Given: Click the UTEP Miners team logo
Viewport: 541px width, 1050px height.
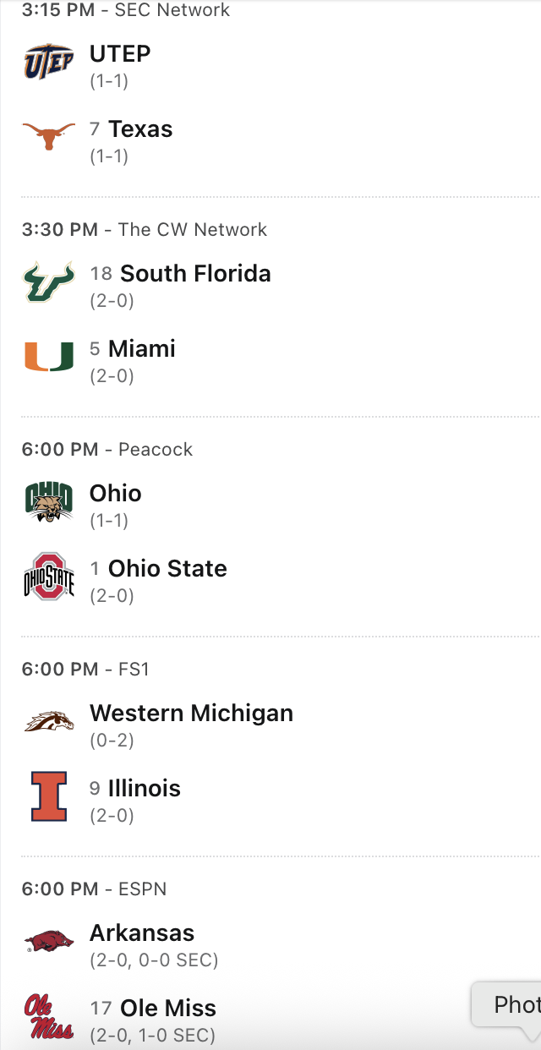Looking at the screenshot, I should click(48, 62).
